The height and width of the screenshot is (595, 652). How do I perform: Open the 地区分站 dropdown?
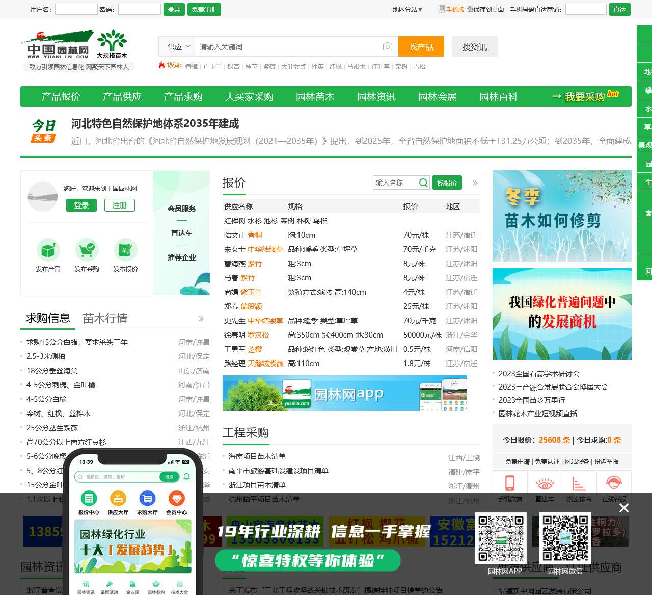[x=407, y=9]
